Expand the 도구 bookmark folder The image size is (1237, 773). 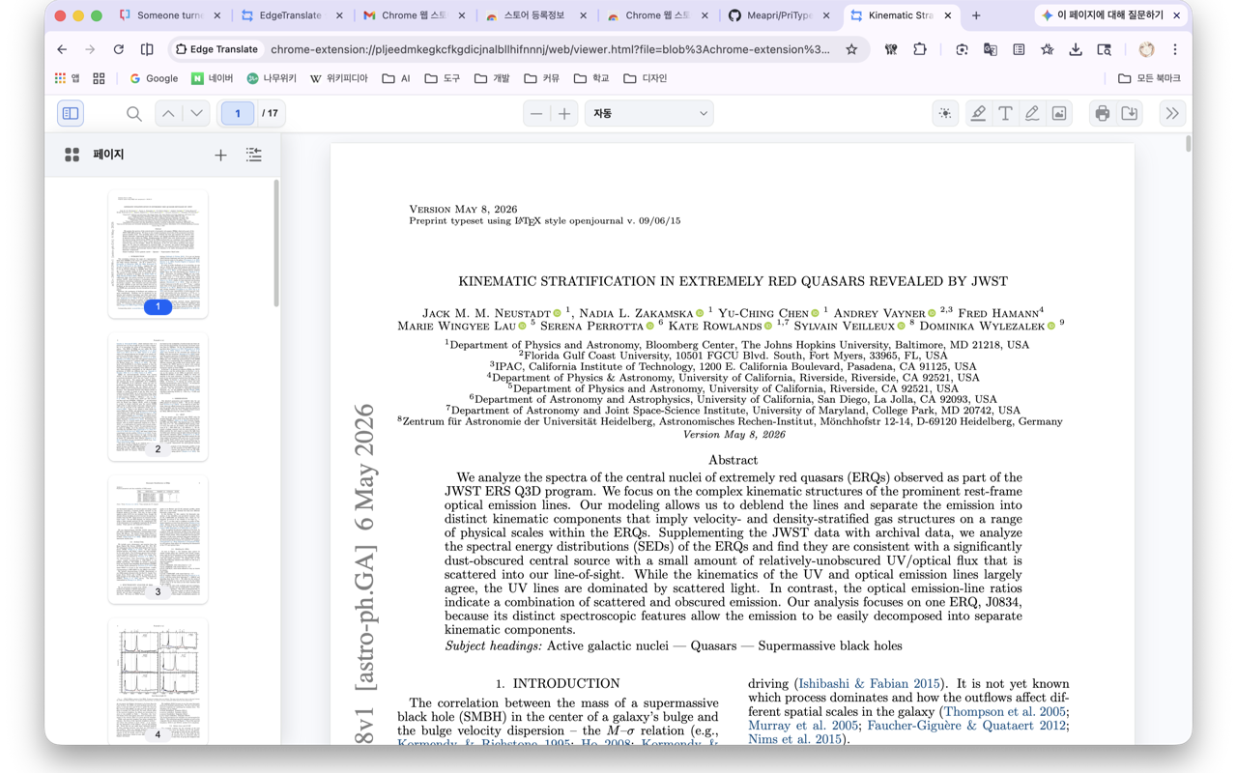441,78
